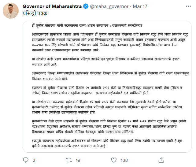The width and height of the screenshot is (196, 167).
Task: Click the retweet count 19
Action: (x=78, y=160)
